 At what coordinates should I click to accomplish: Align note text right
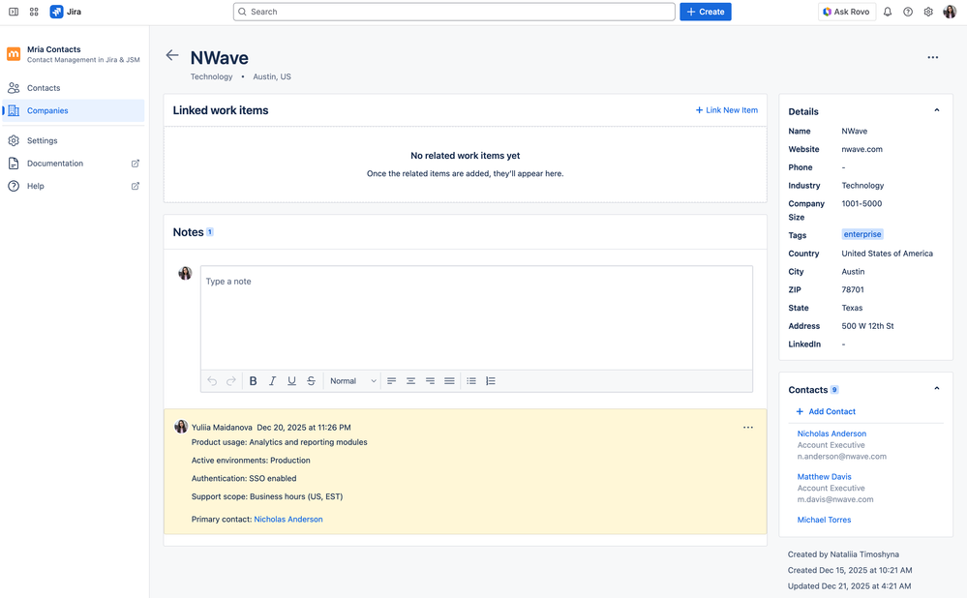click(x=430, y=381)
